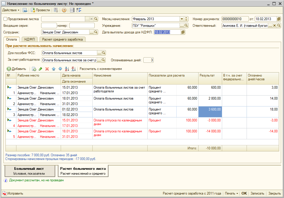Open help with the question mark icon
This screenshot has height=198, width=284.
pos(64,10)
